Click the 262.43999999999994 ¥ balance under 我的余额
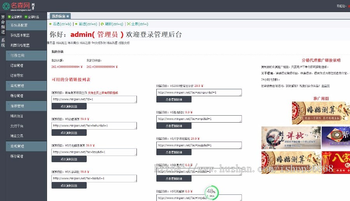This screenshot has height=201, width=350. click(67, 67)
